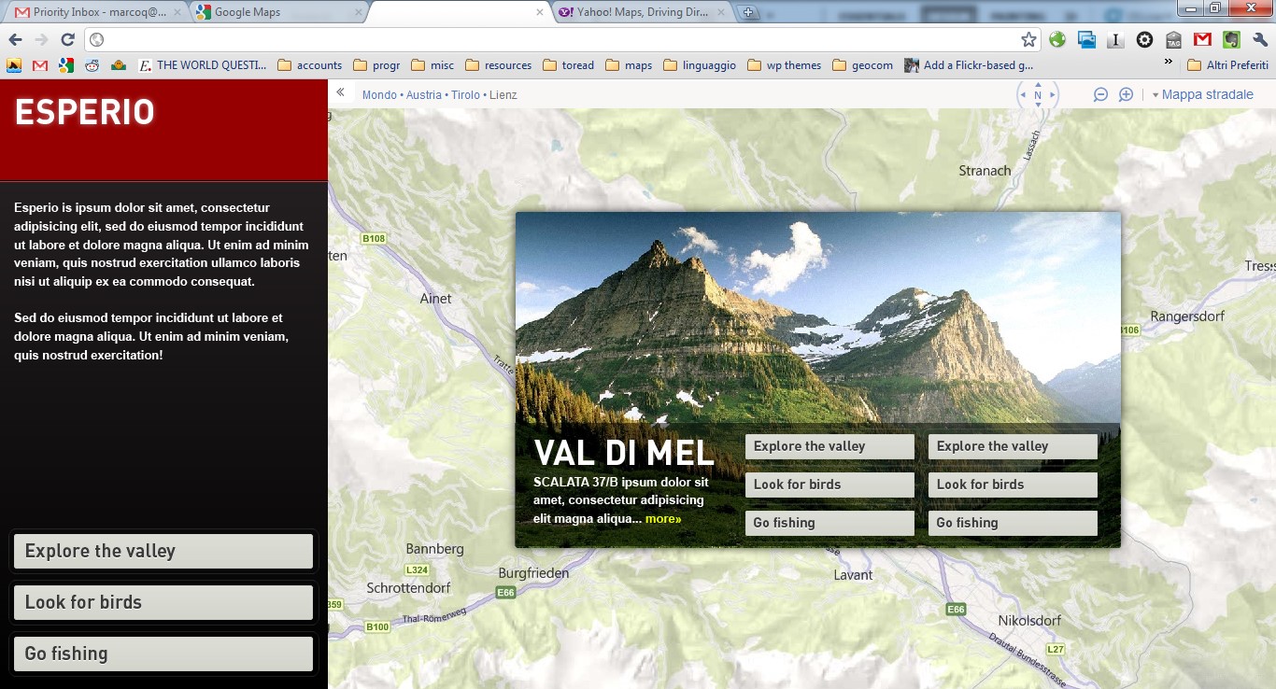Click the grey TAG extension icon
1276x689 pixels.
click(x=1173, y=39)
